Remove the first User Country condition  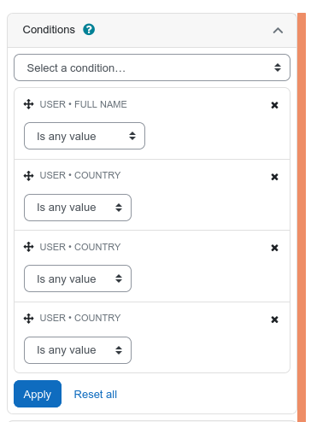click(274, 177)
